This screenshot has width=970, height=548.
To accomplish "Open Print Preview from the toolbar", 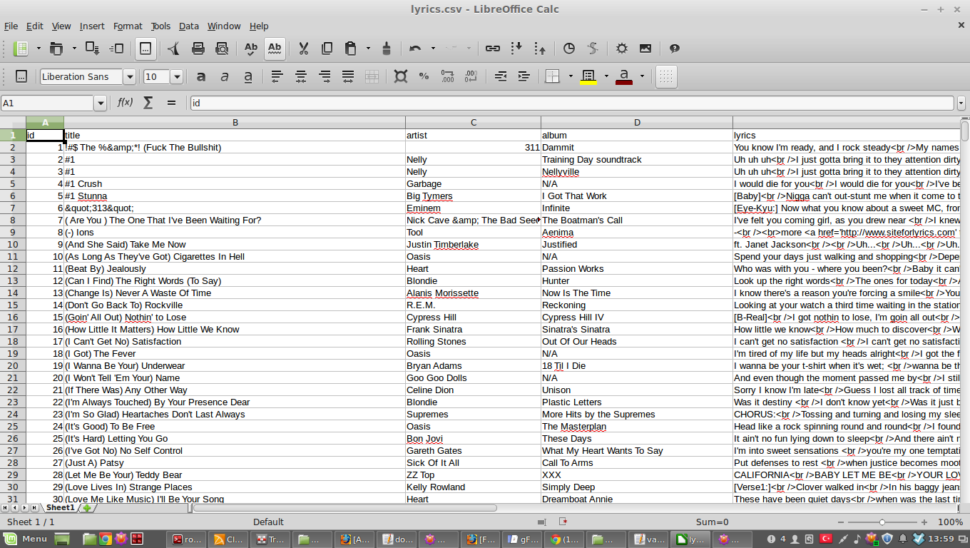I will tap(222, 49).
